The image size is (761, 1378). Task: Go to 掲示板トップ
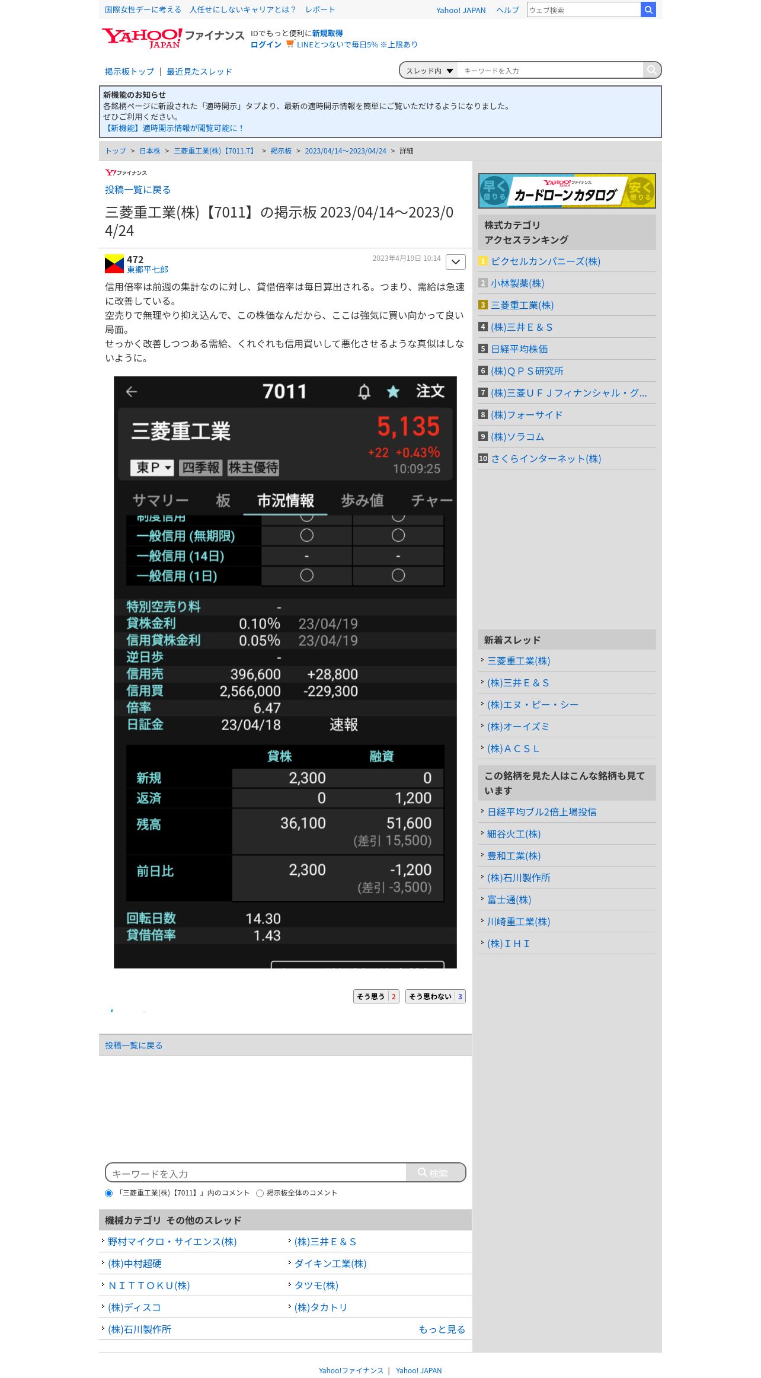point(129,72)
